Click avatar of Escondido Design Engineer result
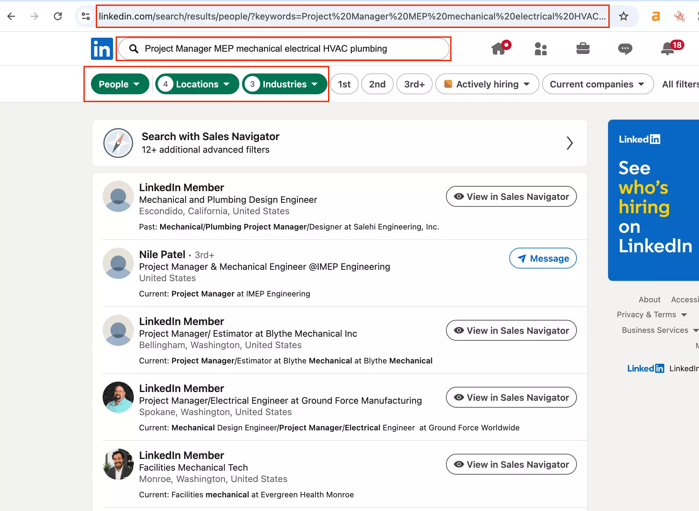Image resolution: width=699 pixels, height=511 pixels. pos(118,196)
